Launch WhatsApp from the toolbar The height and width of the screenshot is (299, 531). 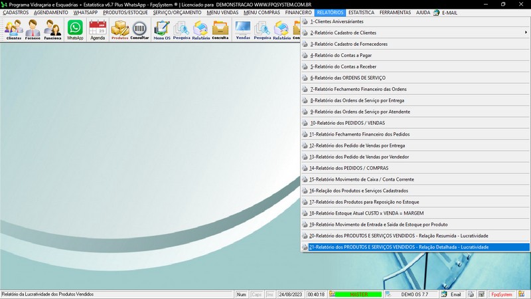pos(76,30)
